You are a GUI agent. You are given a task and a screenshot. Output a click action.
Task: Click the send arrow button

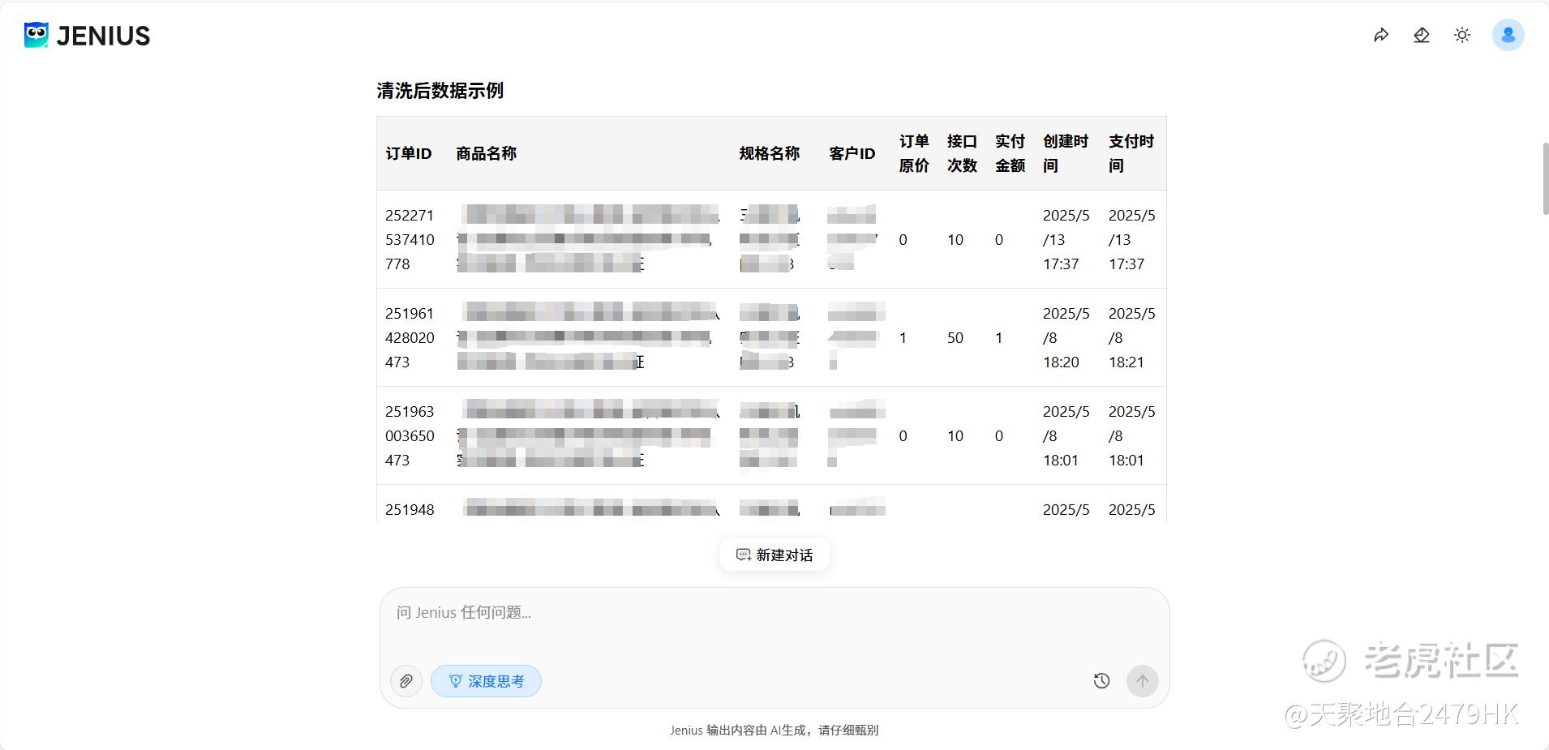tap(1142, 681)
